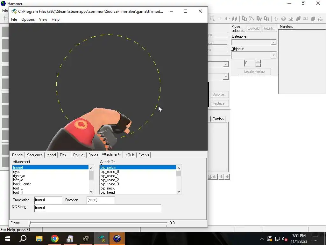Viewport: 326px width, 245px height.
Task: Switch to the Physics tab
Action: [79, 155]
